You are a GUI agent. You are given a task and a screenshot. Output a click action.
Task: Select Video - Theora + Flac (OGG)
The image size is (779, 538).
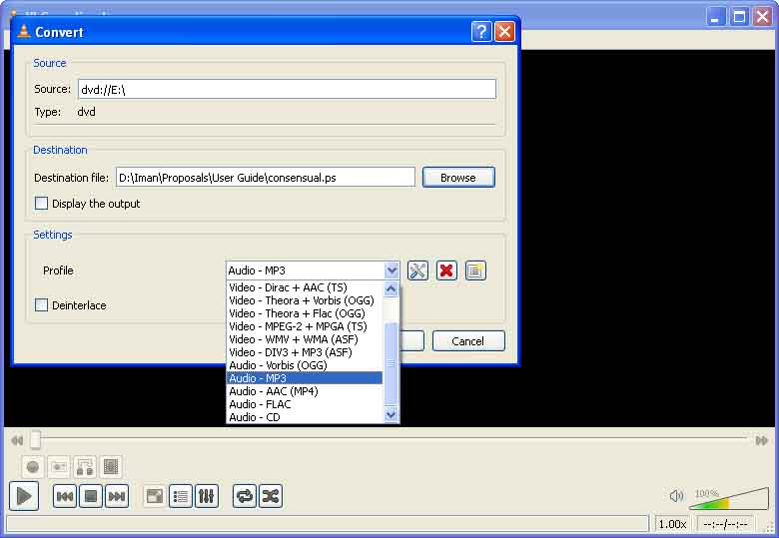305,313
